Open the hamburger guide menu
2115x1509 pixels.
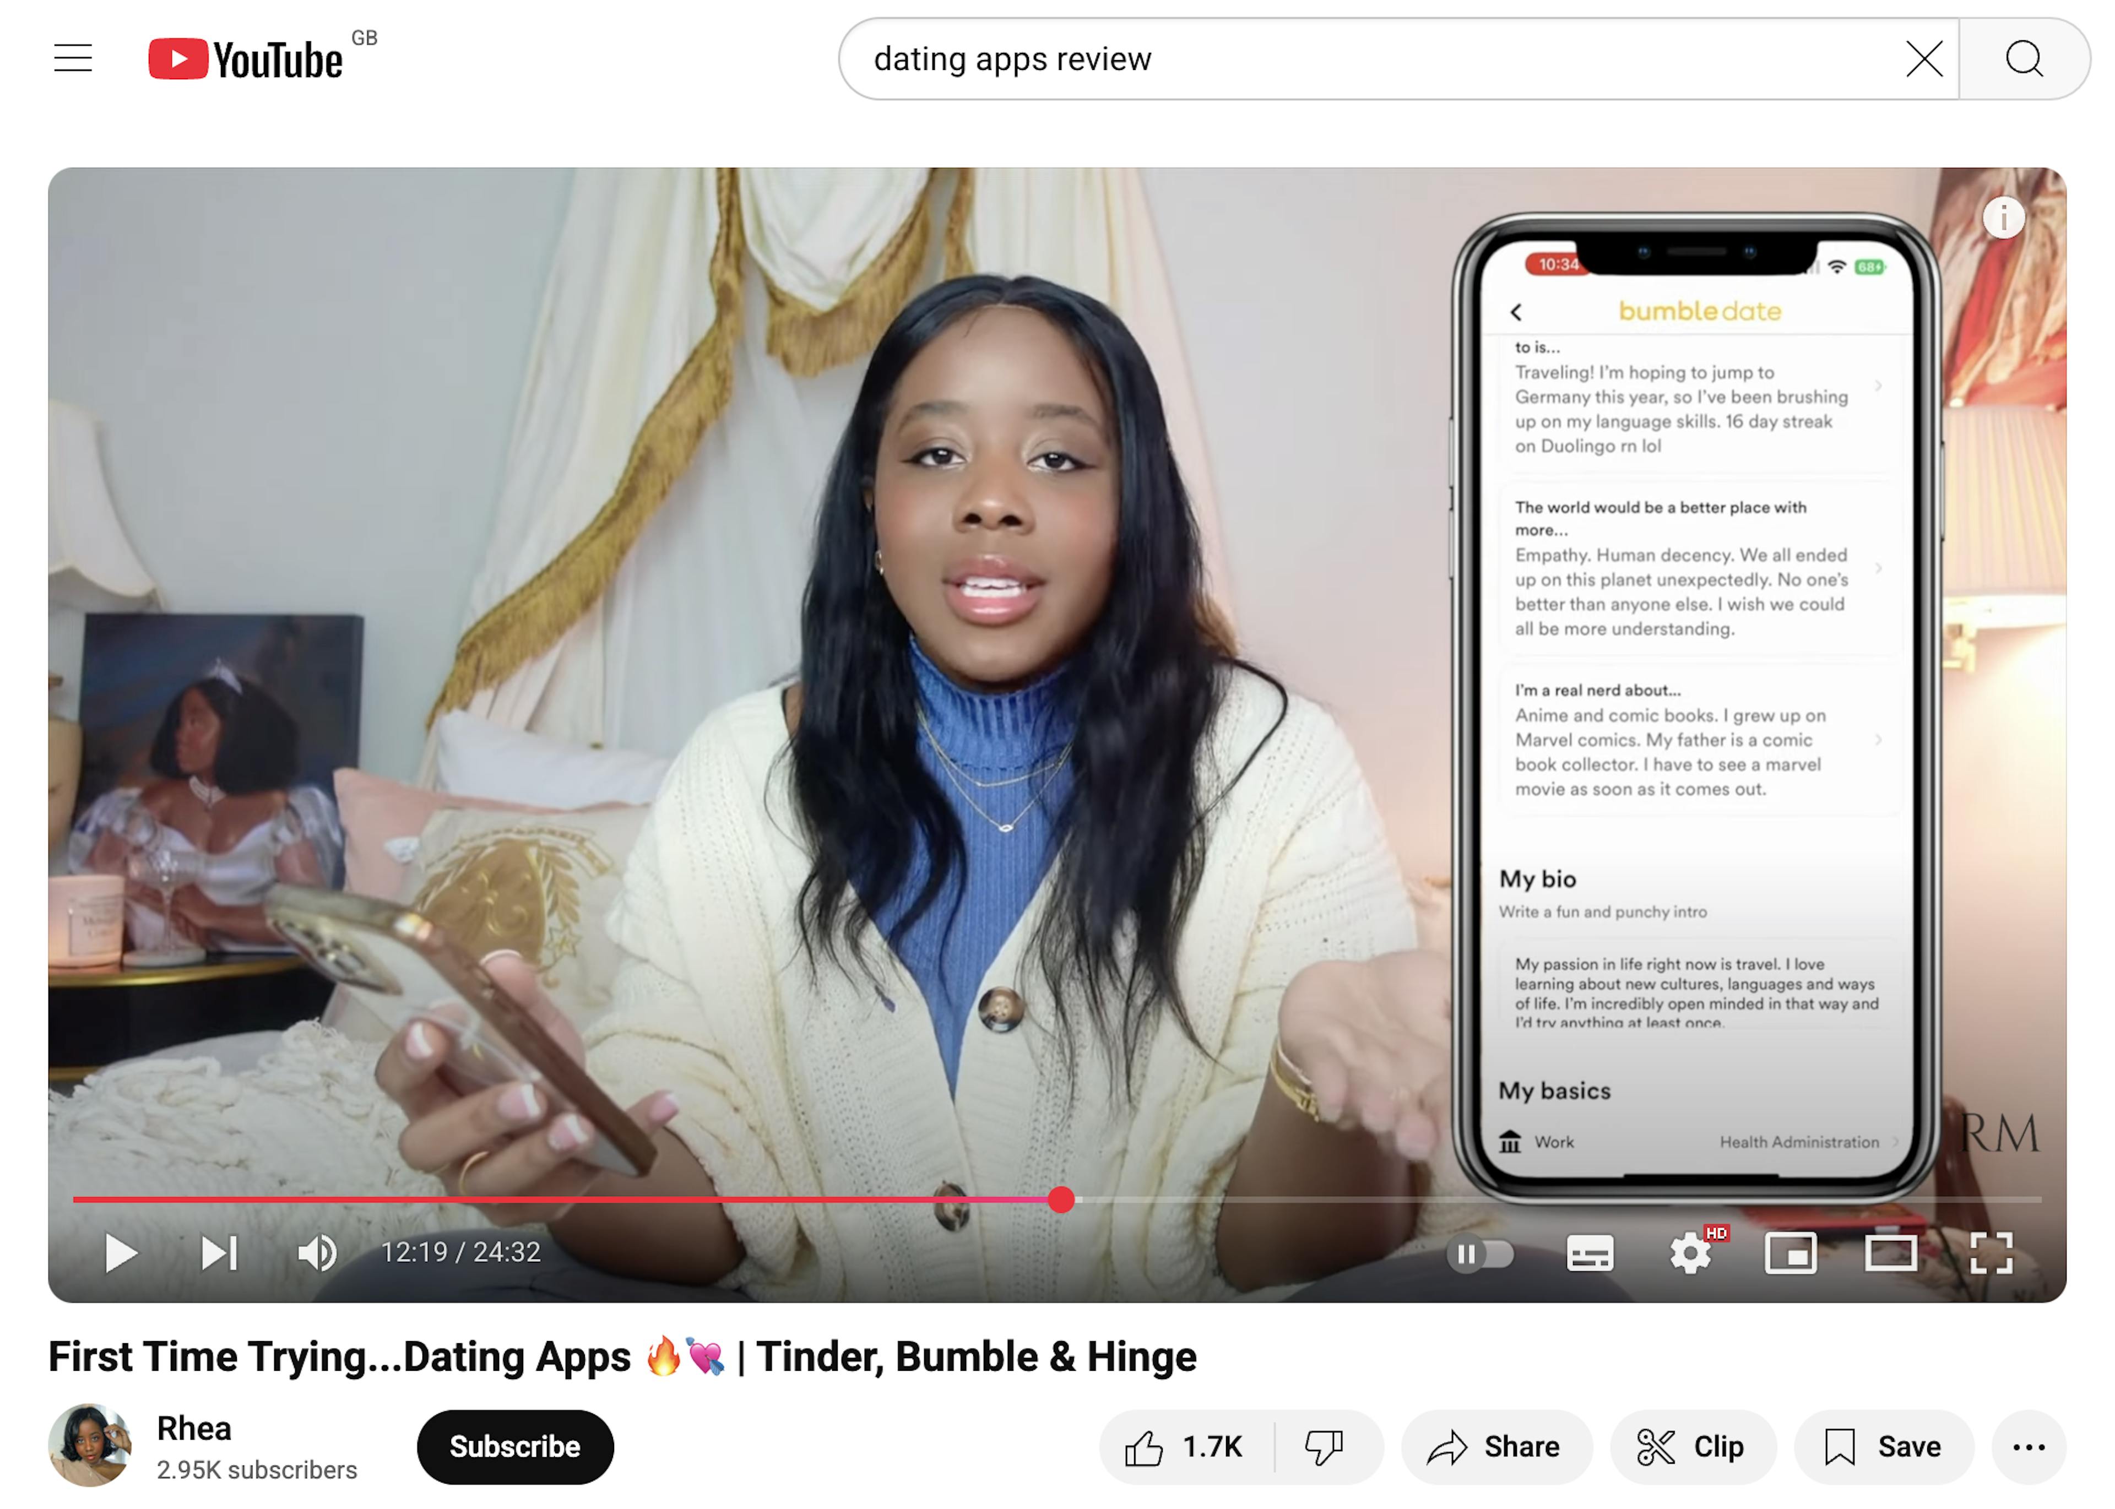[73, 58]
